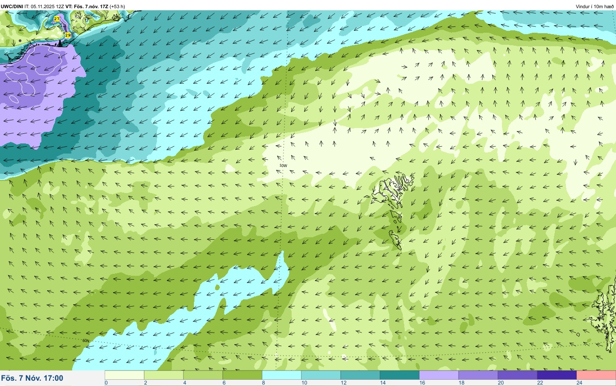Click the VT: Fös. 7.nóv. 17Z valid time
The image size is (616, 386).
(x=88, y=6)
